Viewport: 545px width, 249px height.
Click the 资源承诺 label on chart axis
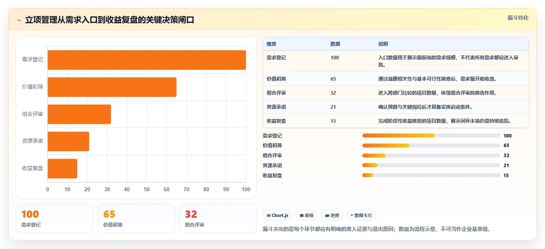point(33,141)
